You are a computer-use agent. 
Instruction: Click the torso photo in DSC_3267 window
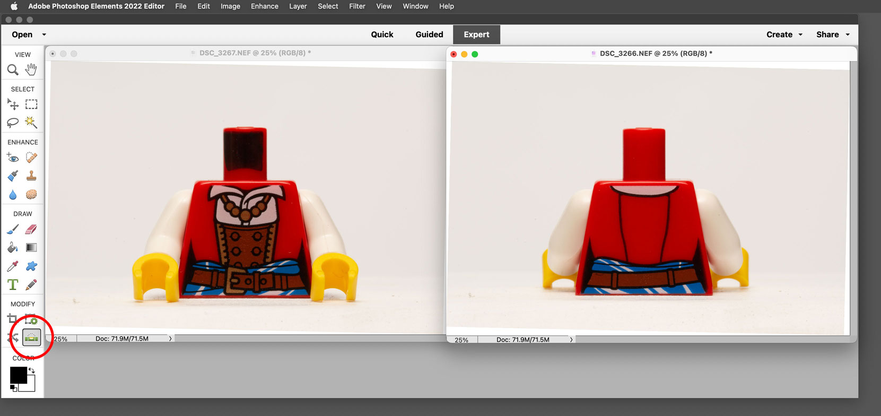(245, 197)
